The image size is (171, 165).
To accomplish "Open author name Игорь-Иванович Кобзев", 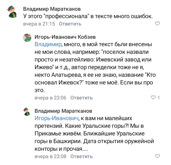I will 65,37.
